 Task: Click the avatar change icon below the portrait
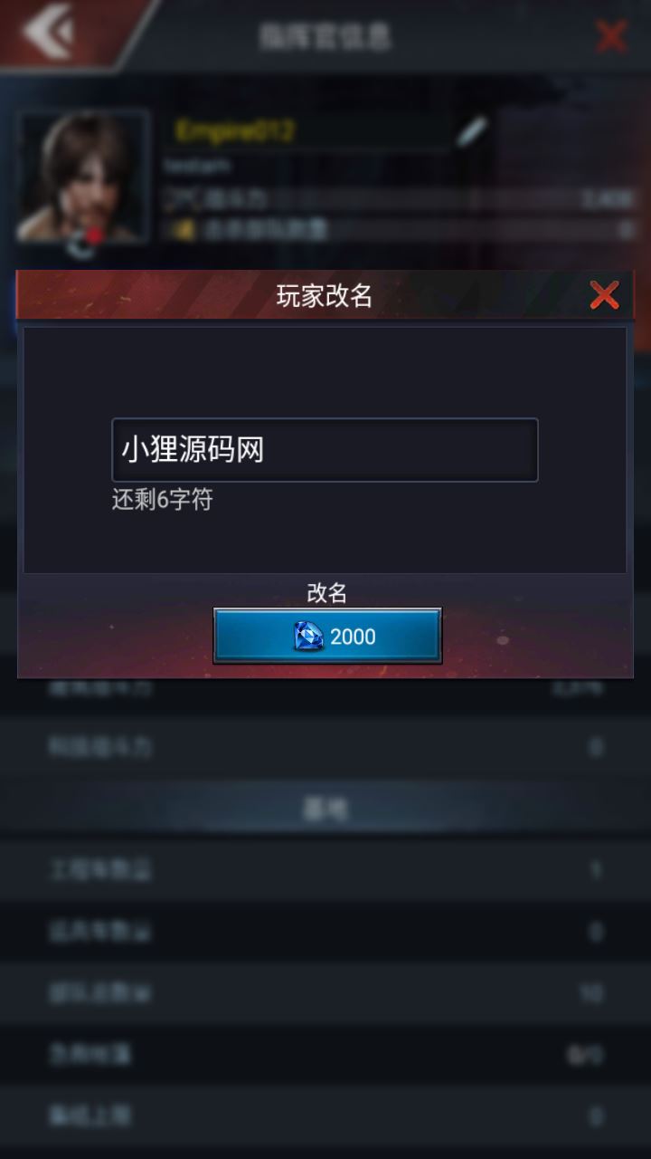tap(83, 243)
